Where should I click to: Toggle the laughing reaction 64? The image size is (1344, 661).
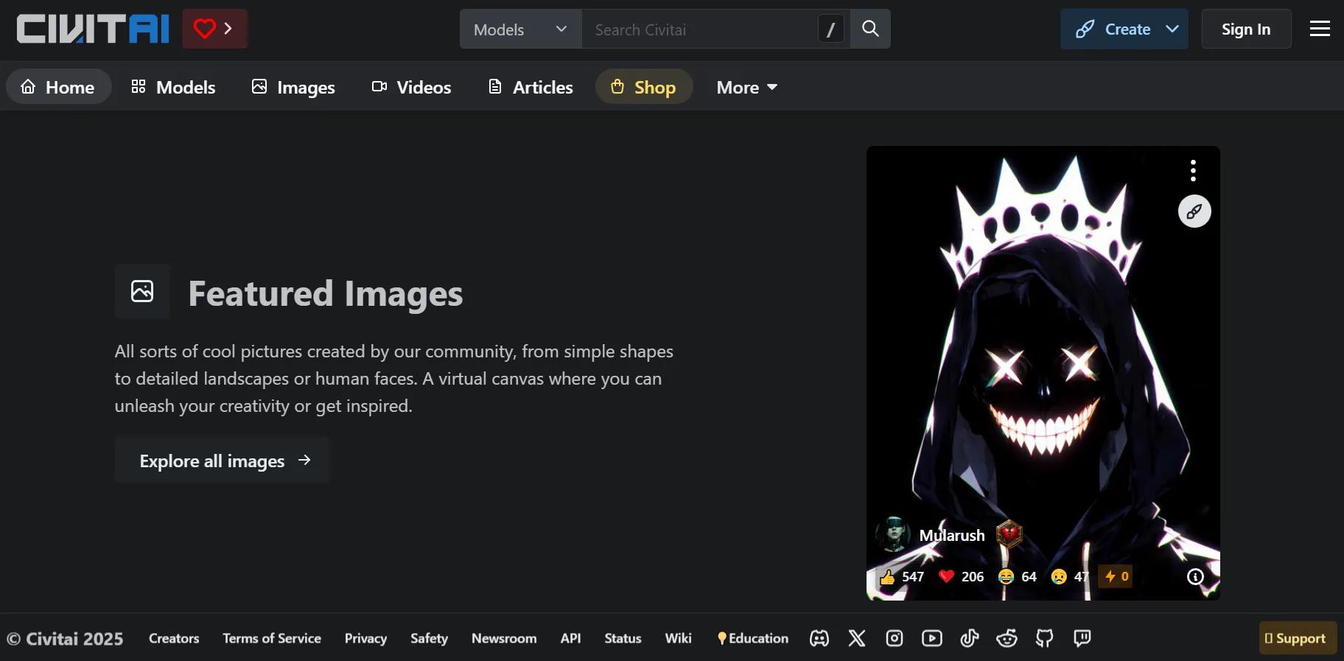point(1018,577)
